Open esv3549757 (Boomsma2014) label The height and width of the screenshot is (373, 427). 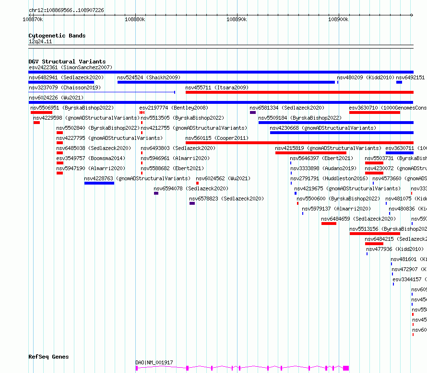(91, 158)
